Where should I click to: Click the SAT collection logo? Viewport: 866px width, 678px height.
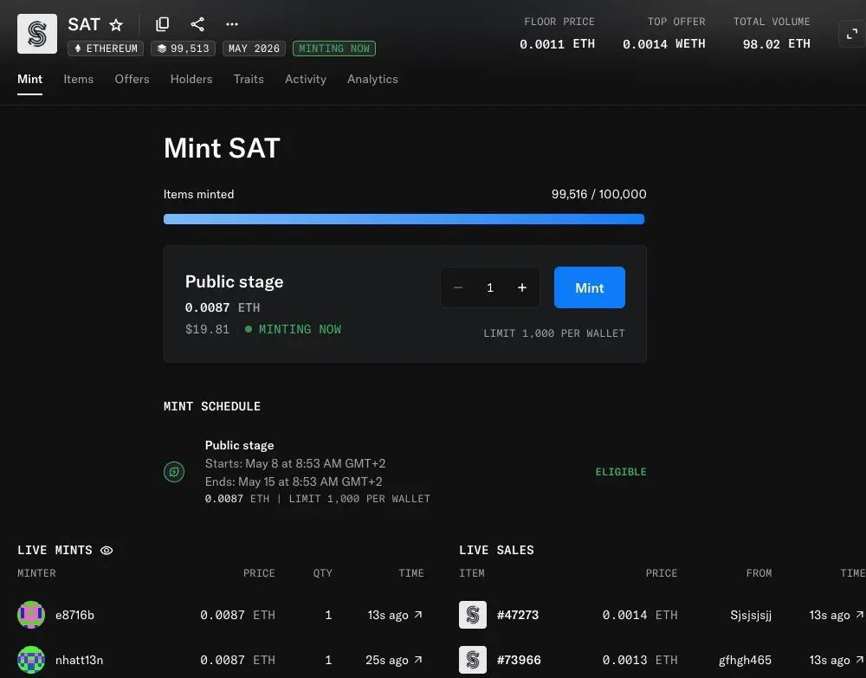click(37, 34)
